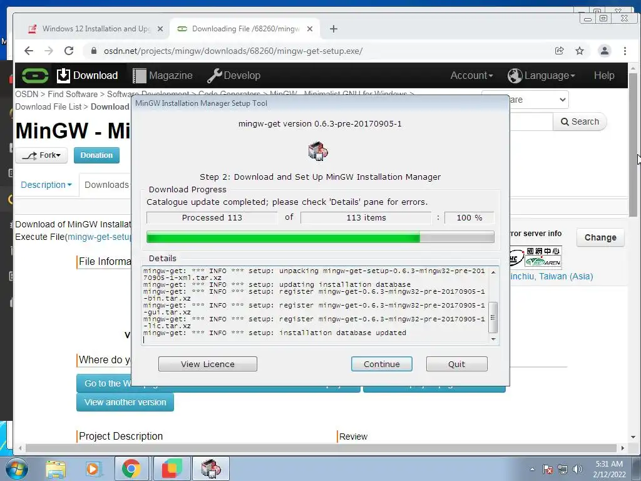Click the MinGW setup tool package icon
Viewport: 641px width, 481px height.
[x=318, y=152]
